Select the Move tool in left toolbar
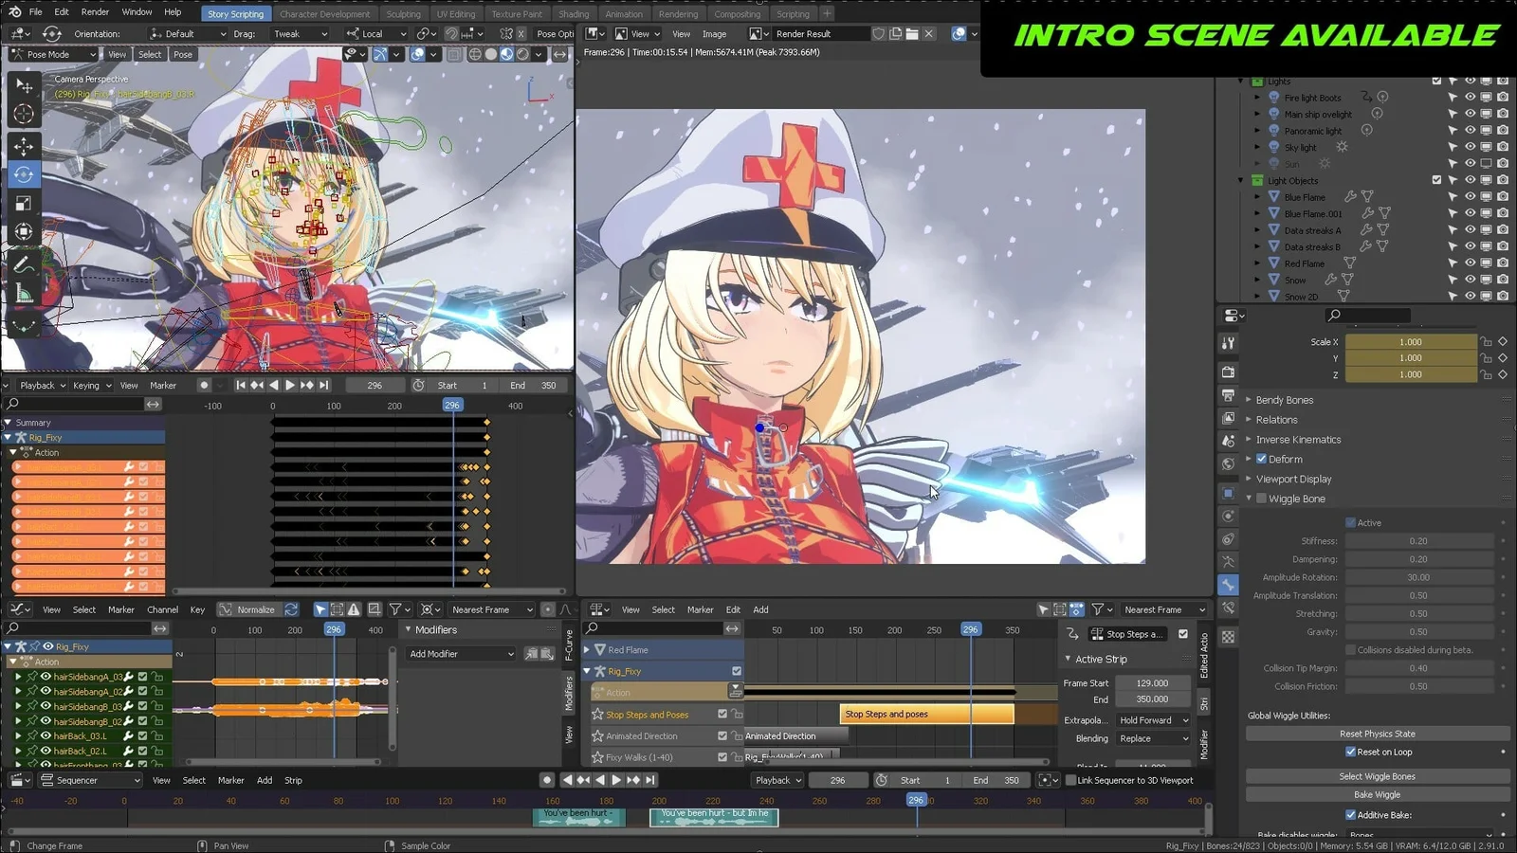The image size is (1517, 853). click(x=22, y=146)
